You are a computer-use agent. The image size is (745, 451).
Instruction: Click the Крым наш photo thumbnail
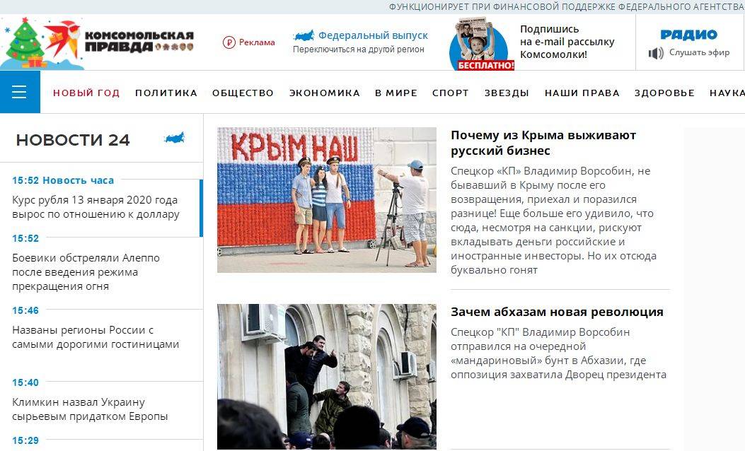tap(326, 200)
